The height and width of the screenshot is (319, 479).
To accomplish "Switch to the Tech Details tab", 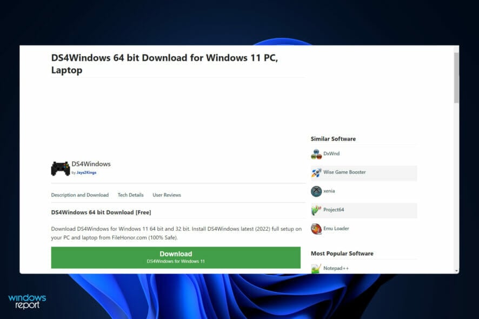I will (130, 195).
